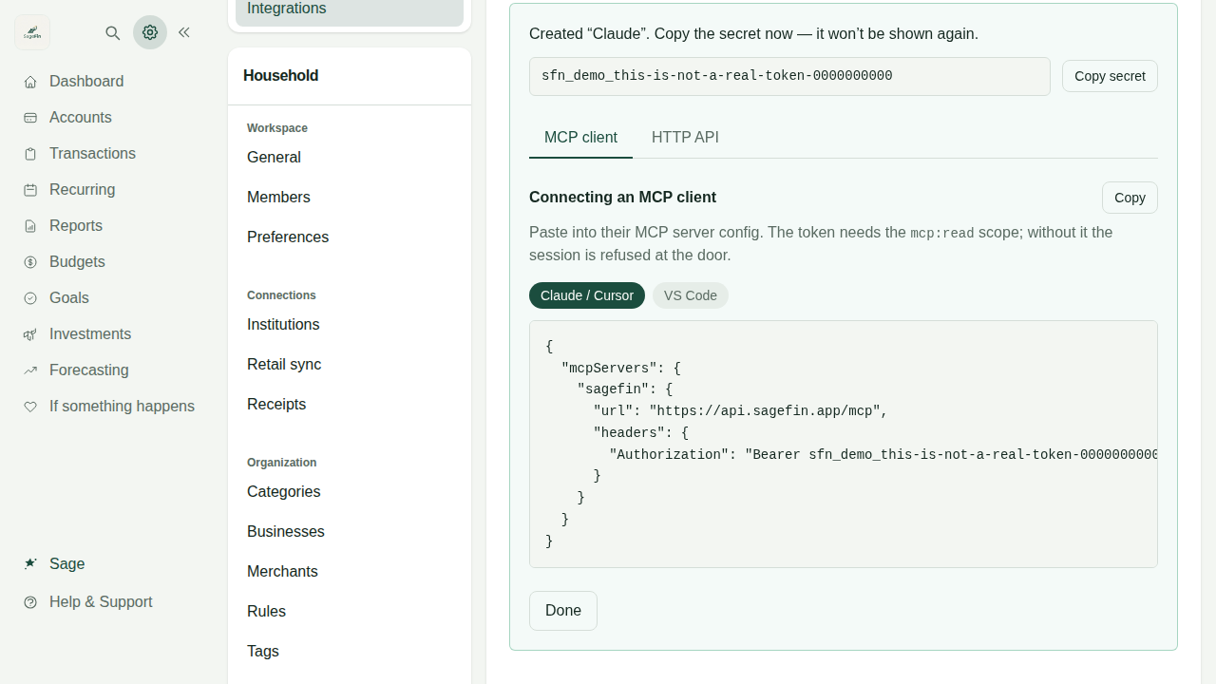This screenshot has width=1216, height=684.
Task: Open search with magnifier icon
Action: tap(113, 32)
